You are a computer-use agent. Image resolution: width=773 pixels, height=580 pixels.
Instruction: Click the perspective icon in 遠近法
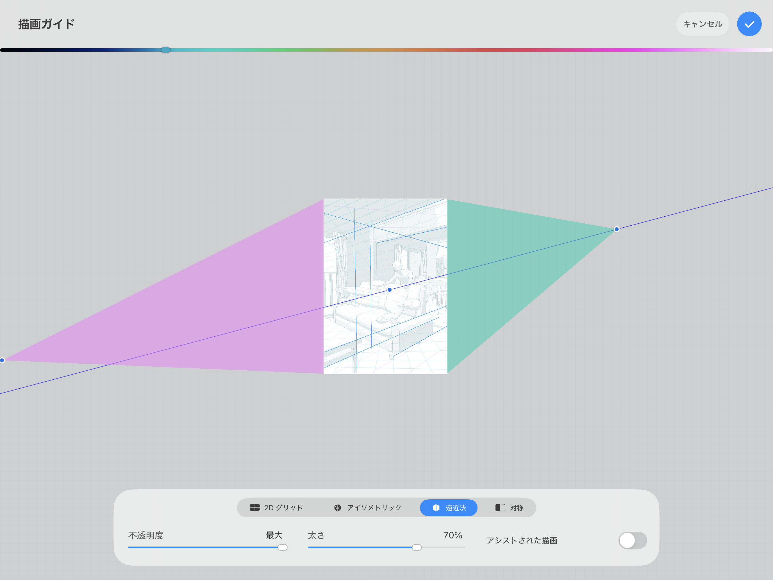436,507
